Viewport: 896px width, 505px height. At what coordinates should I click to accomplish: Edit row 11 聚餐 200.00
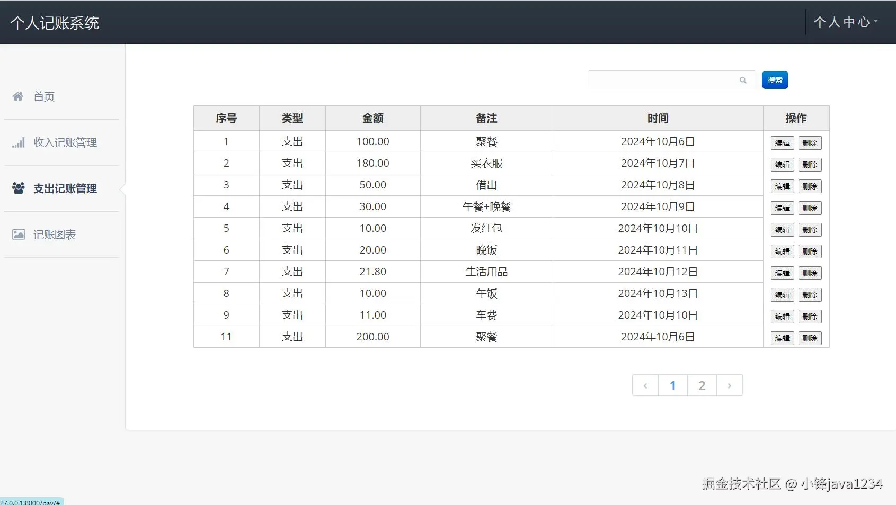point(782,338)
